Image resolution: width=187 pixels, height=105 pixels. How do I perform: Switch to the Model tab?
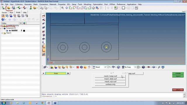pos(18,12)
